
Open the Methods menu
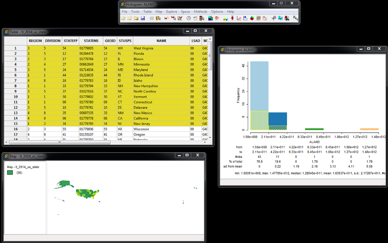tap(200, 12)
